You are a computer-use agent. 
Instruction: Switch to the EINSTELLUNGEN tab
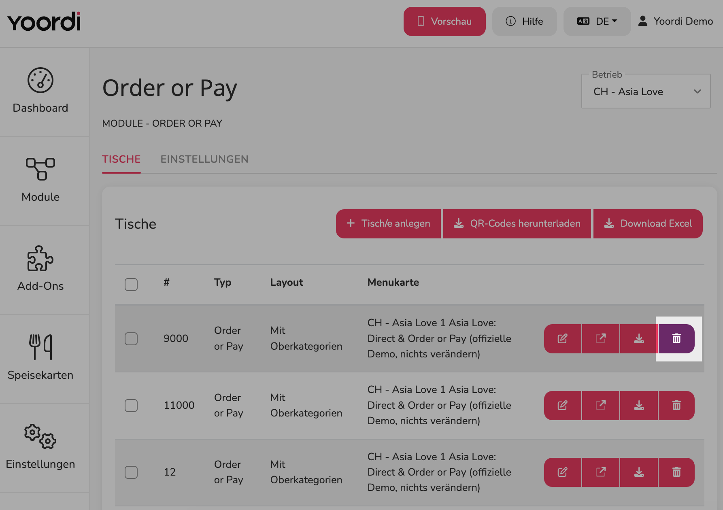click(x=204, y=159)
